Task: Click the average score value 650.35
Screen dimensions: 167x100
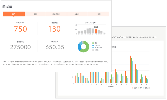Action: click(55, 47)
